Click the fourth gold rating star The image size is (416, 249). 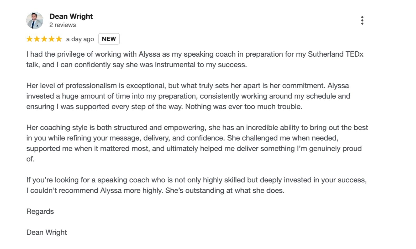[x=51, y=39]
